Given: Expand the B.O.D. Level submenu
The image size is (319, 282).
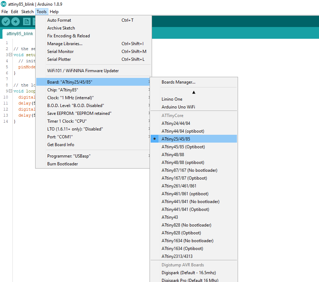Looking at the screenshot, I should click(93, 106).
